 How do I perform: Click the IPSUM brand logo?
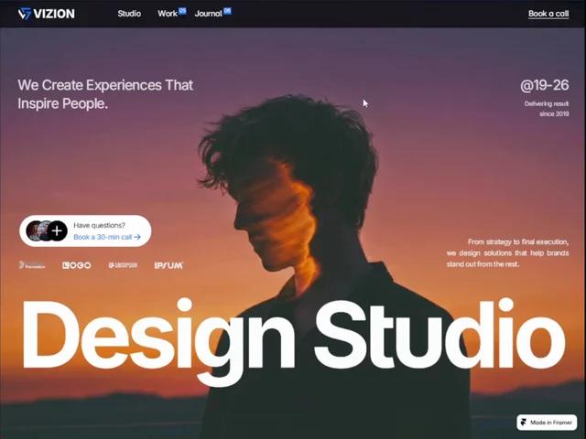click(168, 265)
